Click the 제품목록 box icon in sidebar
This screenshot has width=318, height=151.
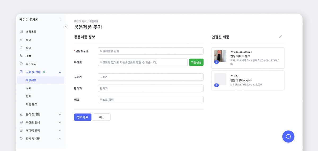point(21,32)
